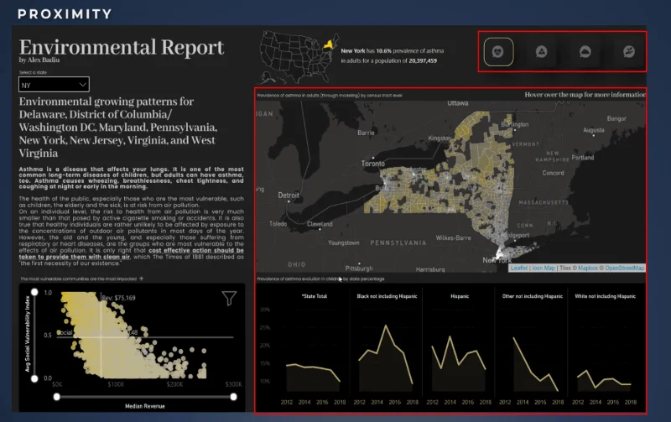
Task: Click the bottom handle of vulnerability index slider
Action: [x=34, y=378]
